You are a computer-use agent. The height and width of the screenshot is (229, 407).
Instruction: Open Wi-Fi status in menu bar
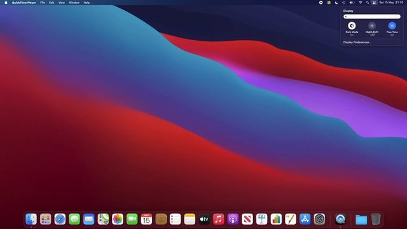pyautogui.click(x=361, y=3)
